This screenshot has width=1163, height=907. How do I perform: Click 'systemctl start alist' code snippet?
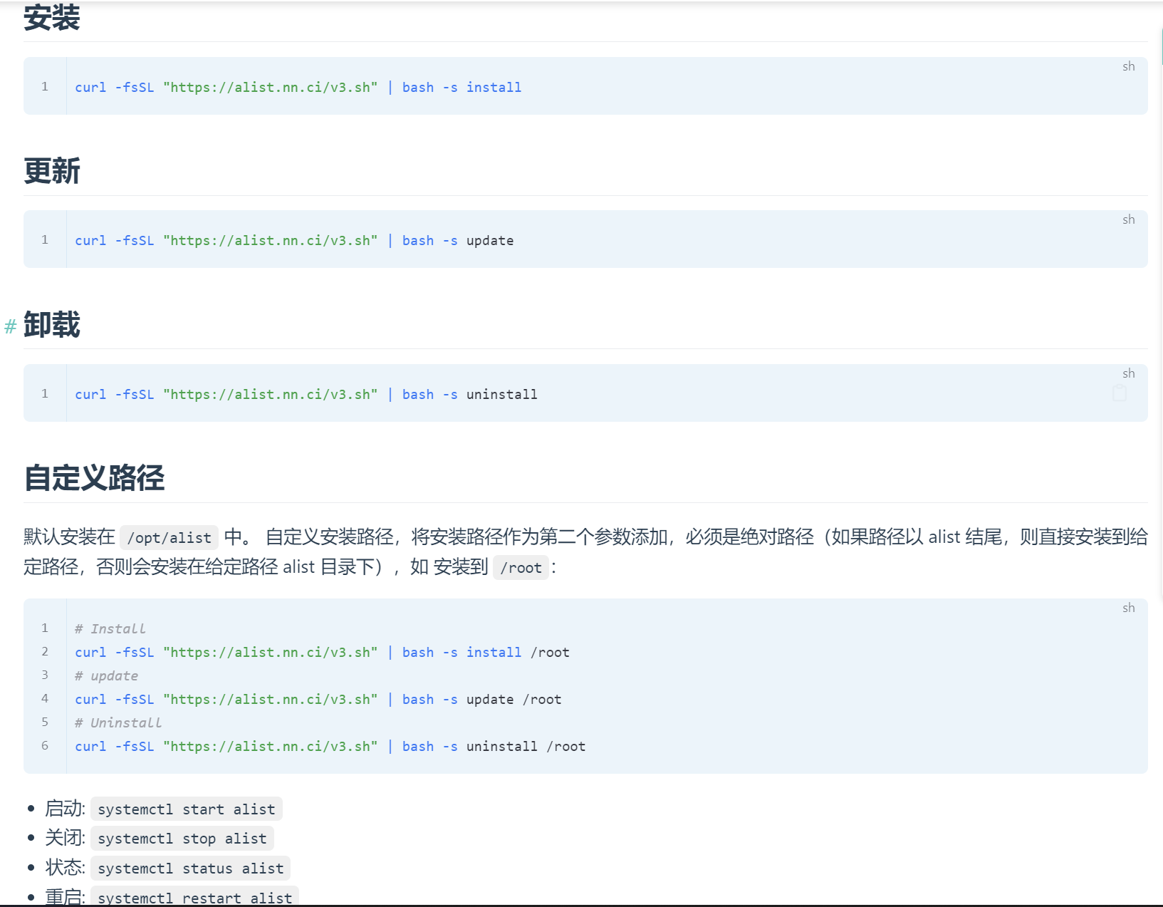(x=186, y=809)
